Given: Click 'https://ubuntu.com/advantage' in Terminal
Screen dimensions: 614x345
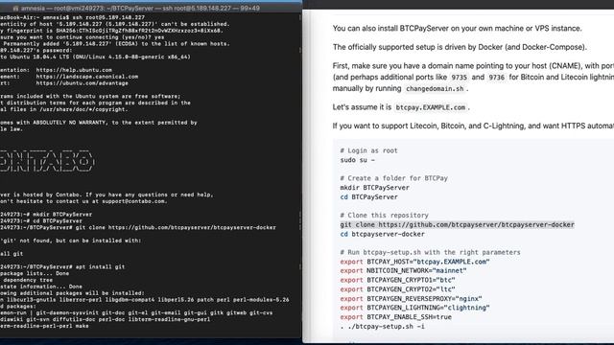Looking at the screenshot, I should coord(83,83).
